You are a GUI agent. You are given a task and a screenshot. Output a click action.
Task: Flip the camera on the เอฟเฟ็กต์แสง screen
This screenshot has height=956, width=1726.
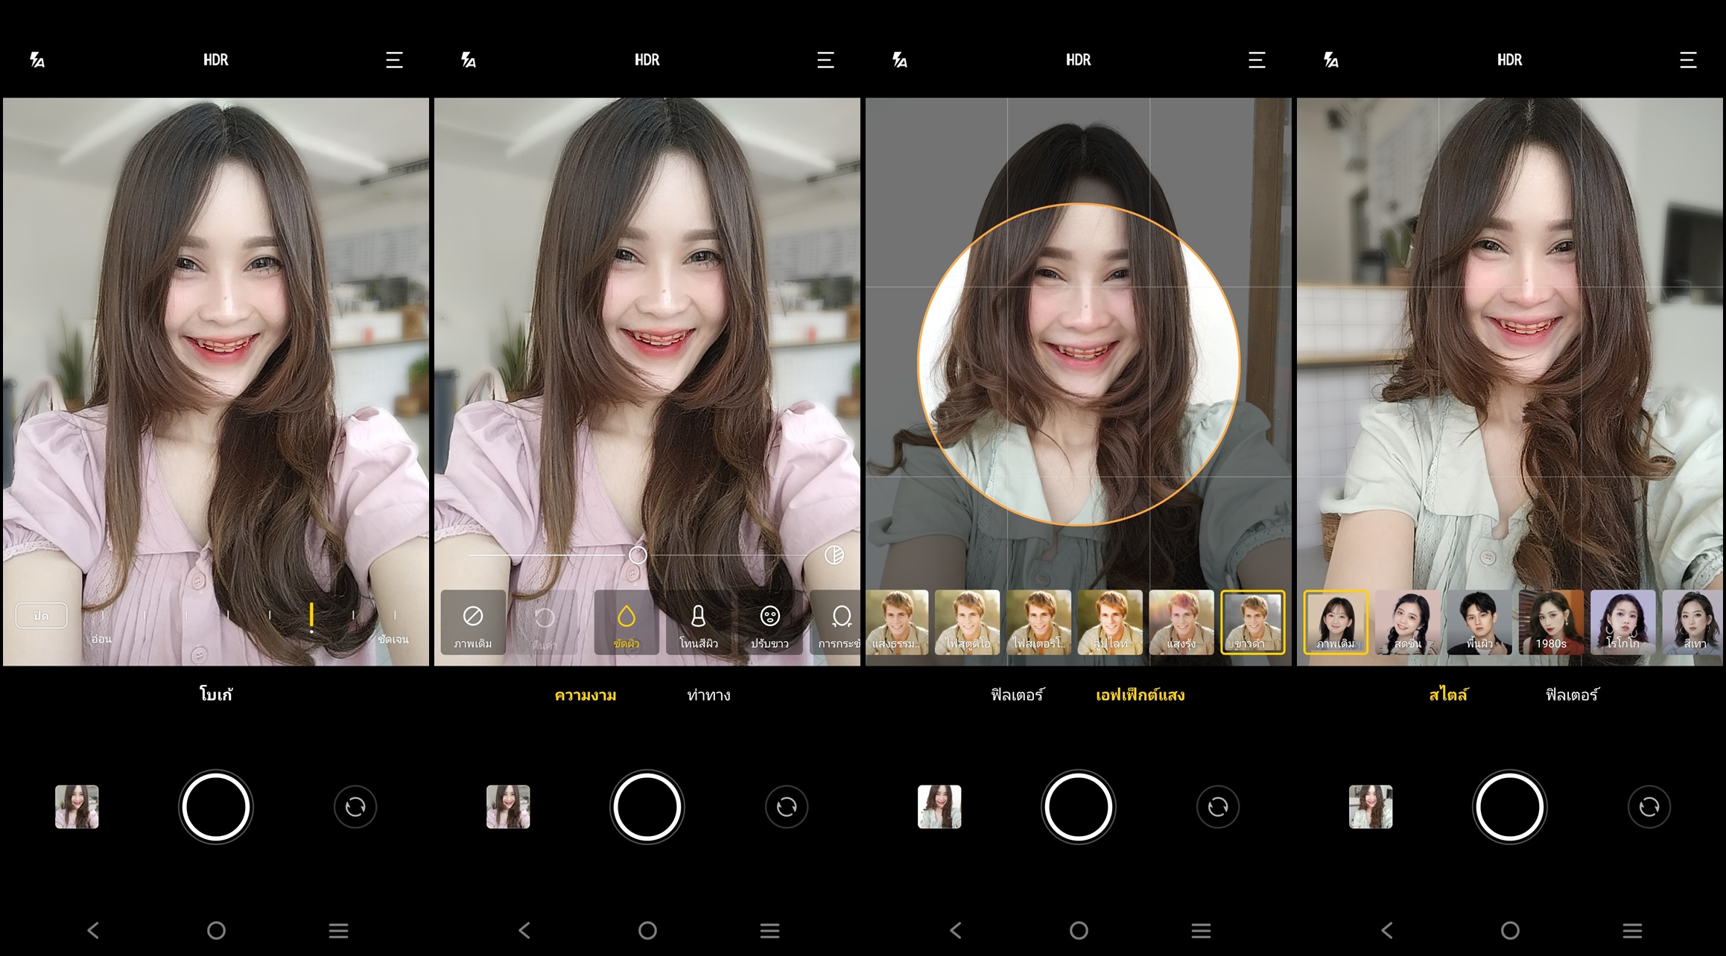(1218, 806)
